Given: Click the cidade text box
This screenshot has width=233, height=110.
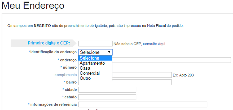Looking at the screenshot, I should click(107, 90).
